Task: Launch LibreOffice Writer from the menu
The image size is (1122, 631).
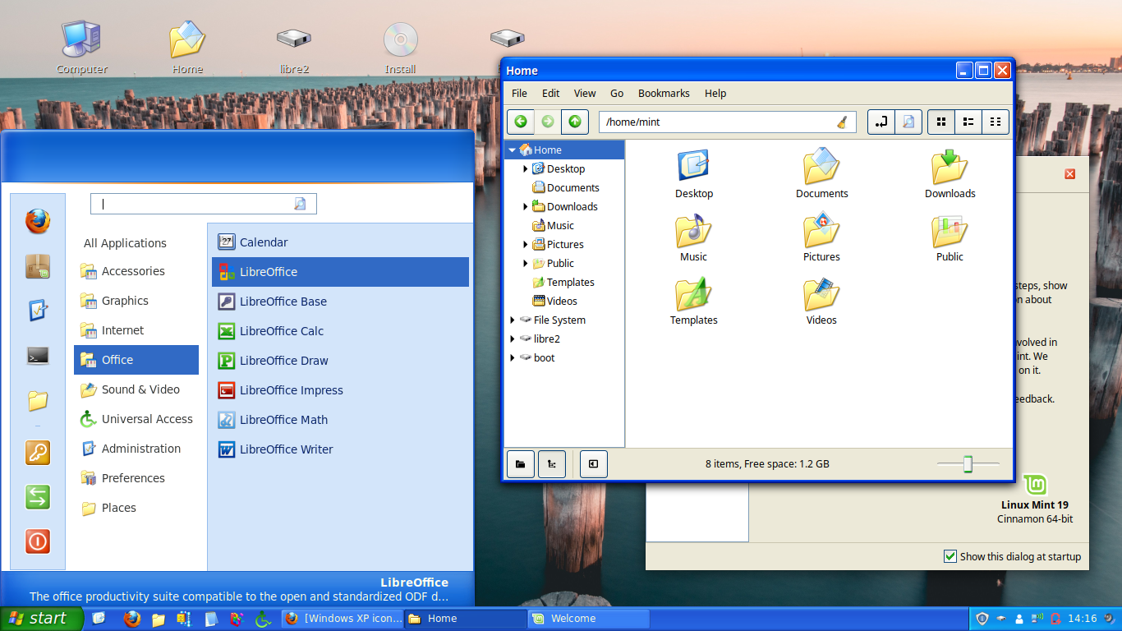Action: coord(340,449)
